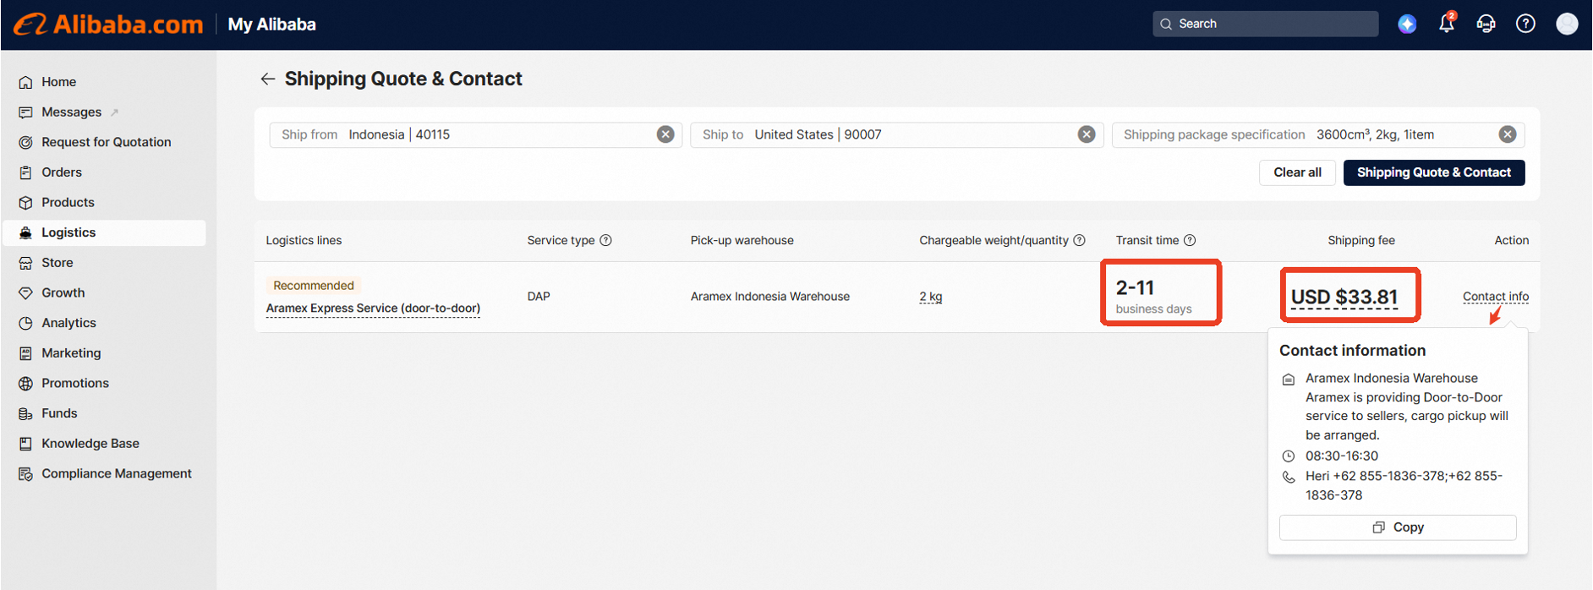Image resolution: width=1593 pixels, height=590 pixels.
Task: Click the USD $33.81 shipping fee
Action: coord(1344,298)
